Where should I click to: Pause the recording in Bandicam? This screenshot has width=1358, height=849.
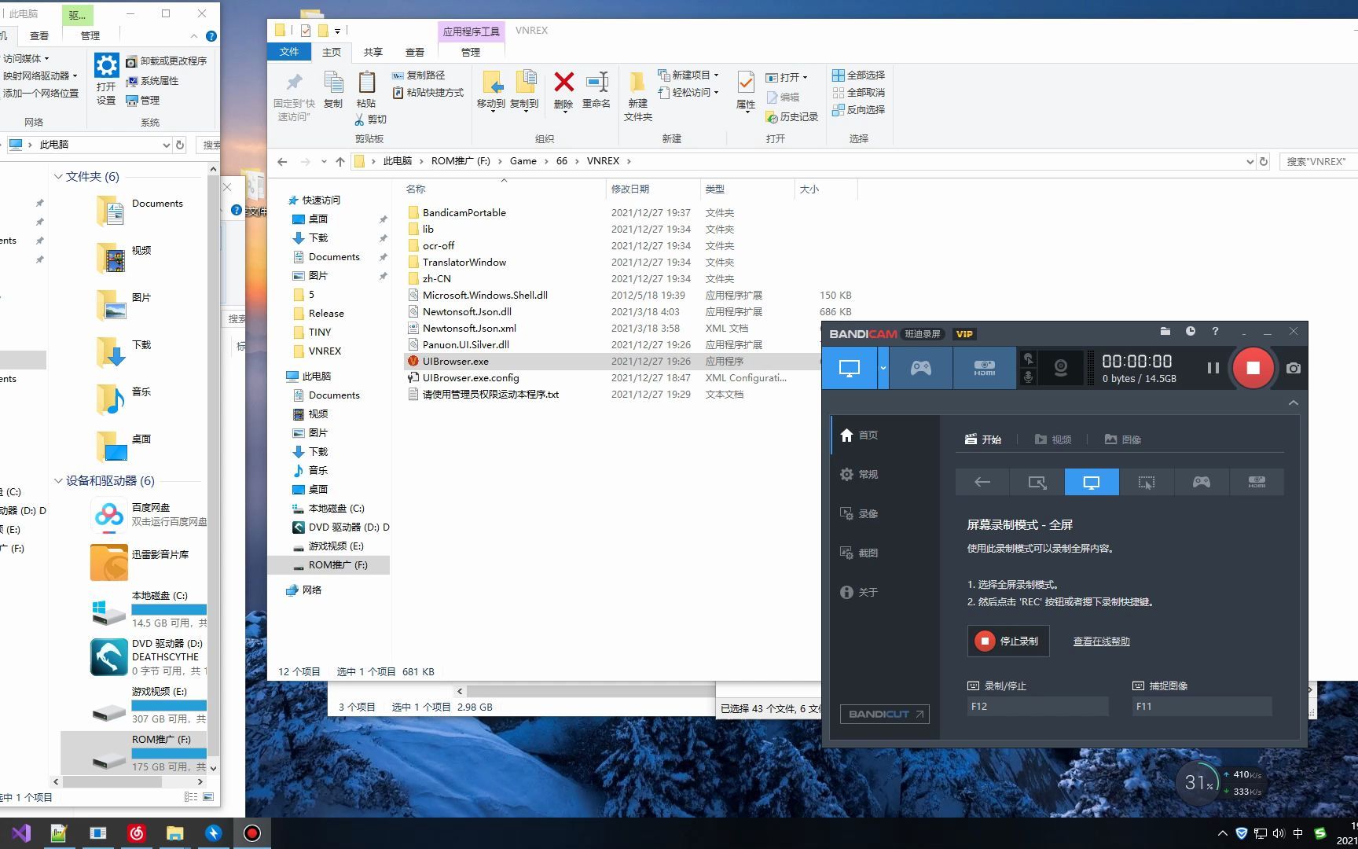[1213, 368]
